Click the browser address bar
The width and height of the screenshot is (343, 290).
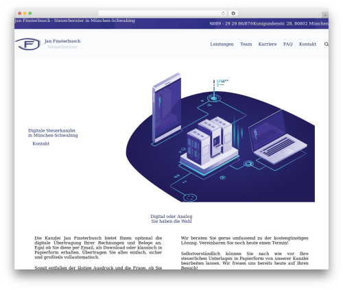click(163, 14)
